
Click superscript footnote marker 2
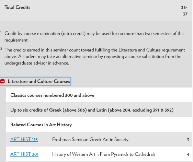pyautogui.click(x=1, y=49)
